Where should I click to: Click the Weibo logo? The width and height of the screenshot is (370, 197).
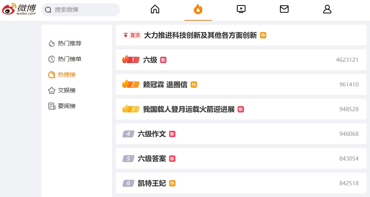pyautogui.click(x=19, y=9)
